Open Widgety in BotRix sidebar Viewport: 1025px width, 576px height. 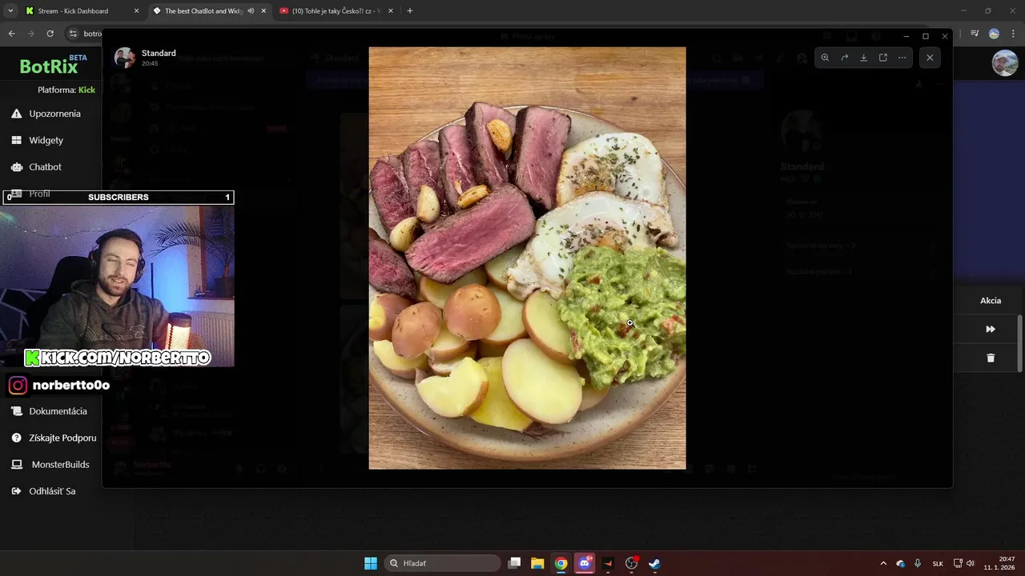pyautogui.click(x=46, y=140)
